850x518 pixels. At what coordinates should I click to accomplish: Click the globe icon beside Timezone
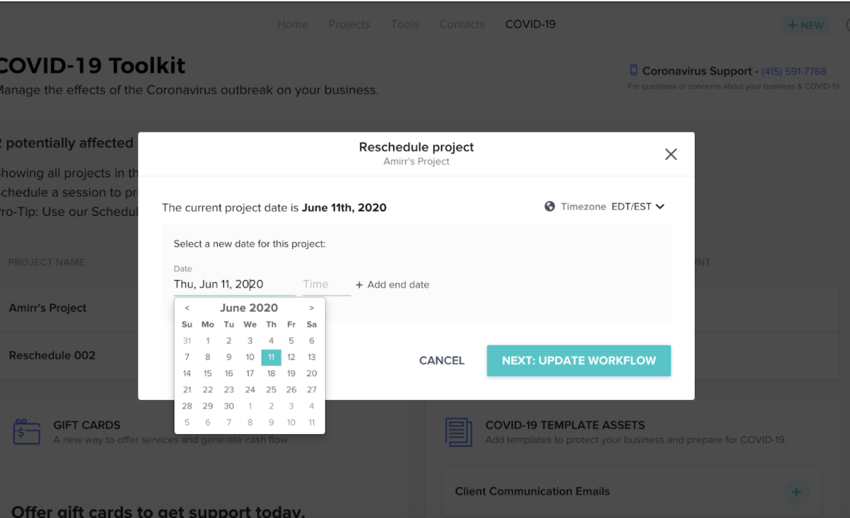click(550, 207)
